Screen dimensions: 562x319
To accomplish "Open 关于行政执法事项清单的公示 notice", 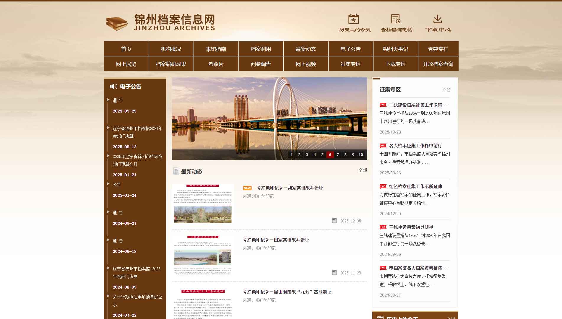I will coord(137,301).
